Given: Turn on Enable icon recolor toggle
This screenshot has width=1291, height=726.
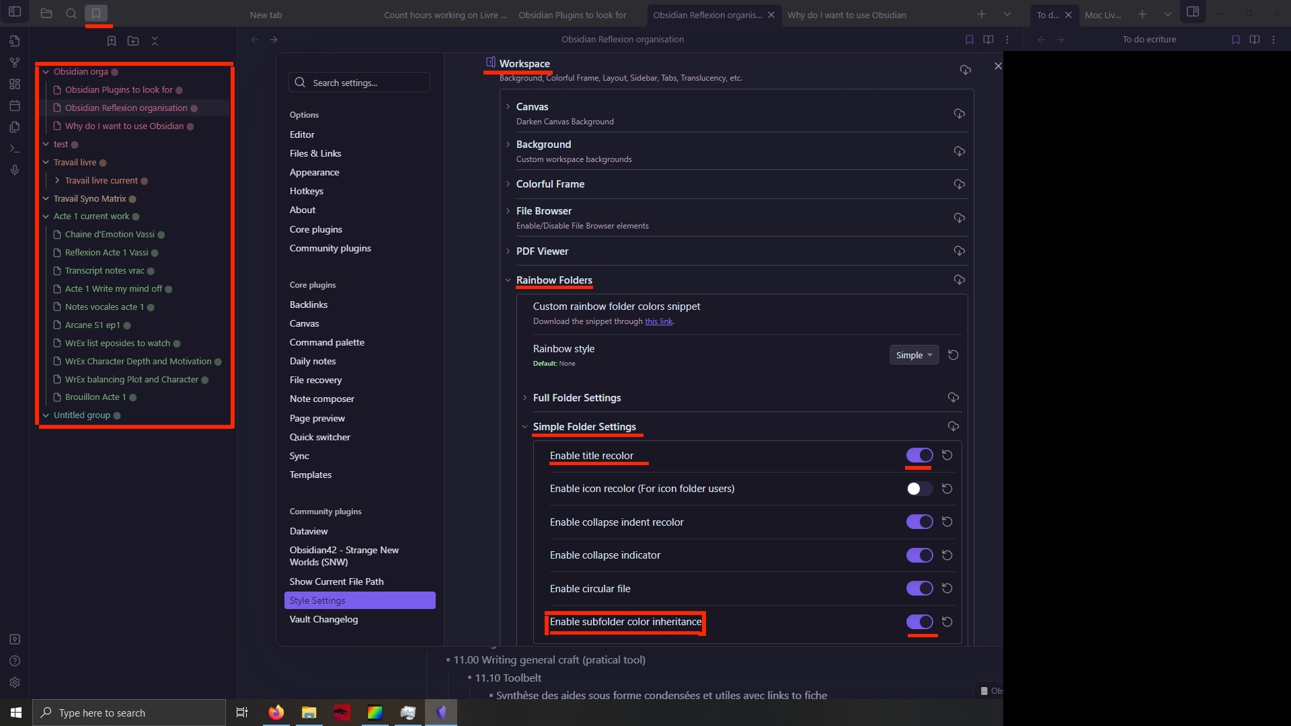Looking at the screenshot, I should pos(919,489).
